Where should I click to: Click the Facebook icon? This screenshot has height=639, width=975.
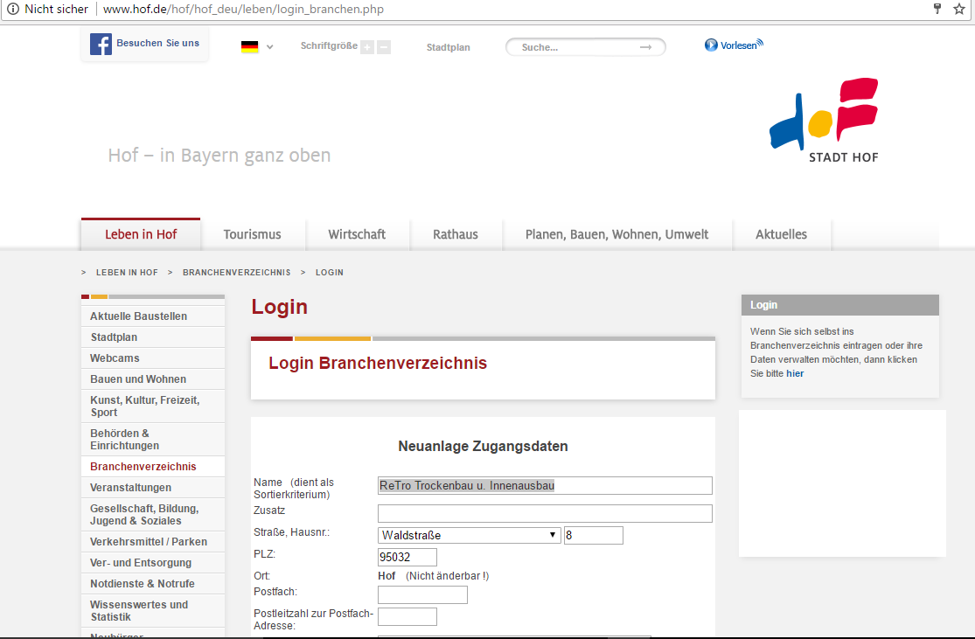click(101, 44)
